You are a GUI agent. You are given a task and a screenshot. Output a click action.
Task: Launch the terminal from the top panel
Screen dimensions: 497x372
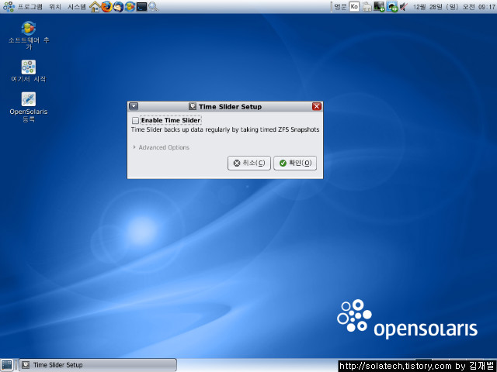click(141, 7)
